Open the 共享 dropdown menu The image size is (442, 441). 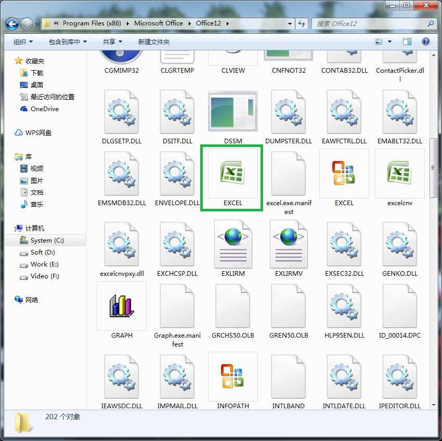(x=112, y=42)
